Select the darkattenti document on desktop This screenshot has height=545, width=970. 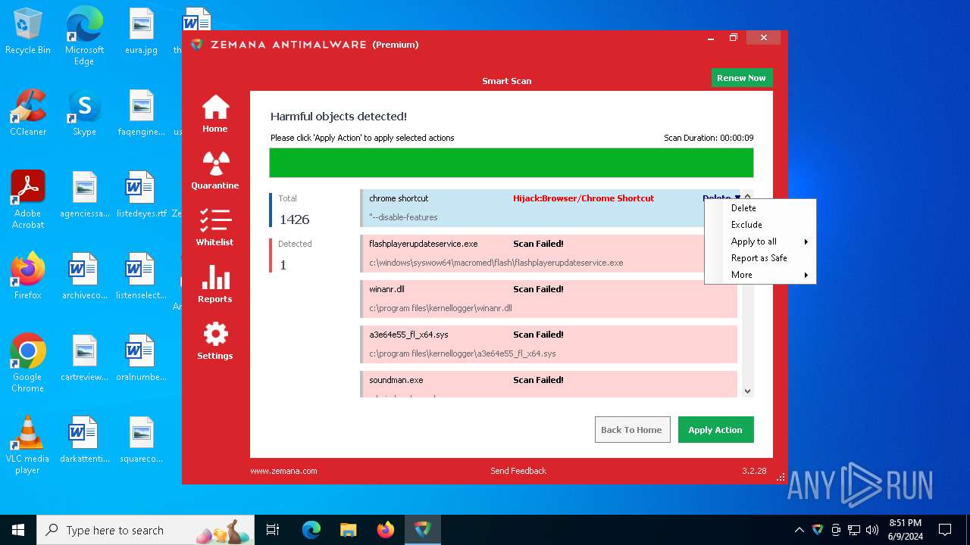pos(84,440)
